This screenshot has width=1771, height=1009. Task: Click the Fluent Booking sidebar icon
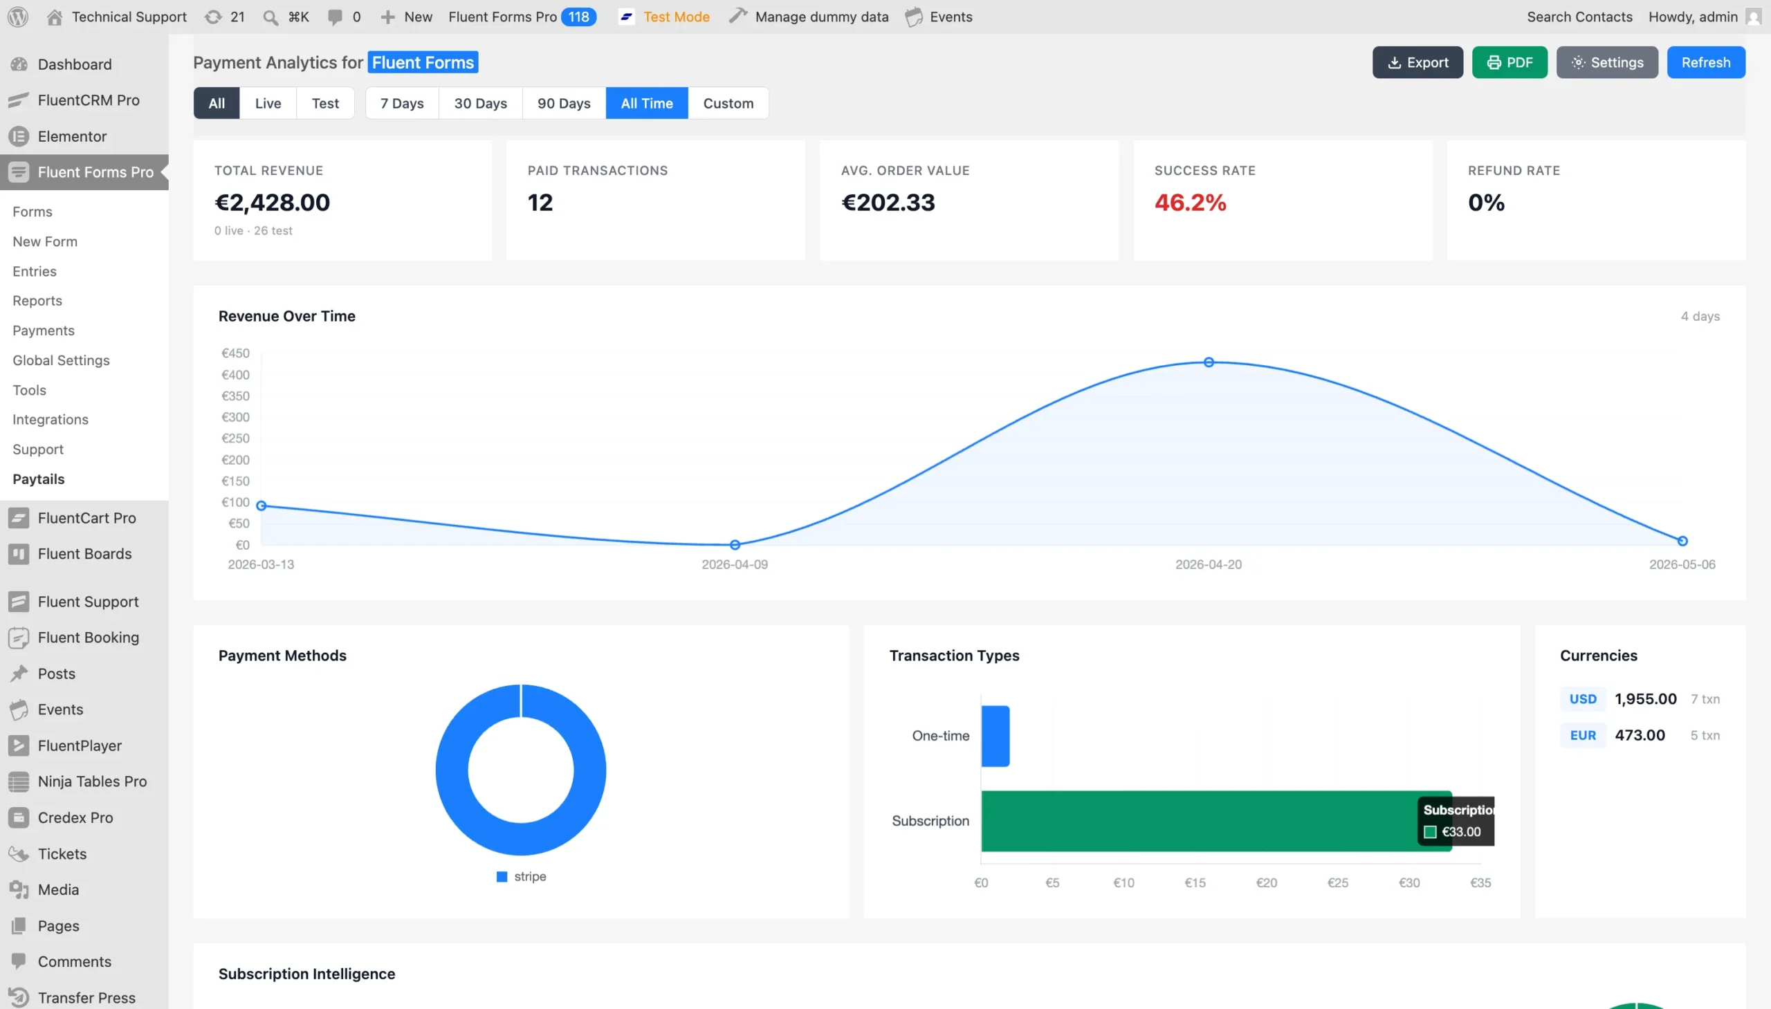19,638
